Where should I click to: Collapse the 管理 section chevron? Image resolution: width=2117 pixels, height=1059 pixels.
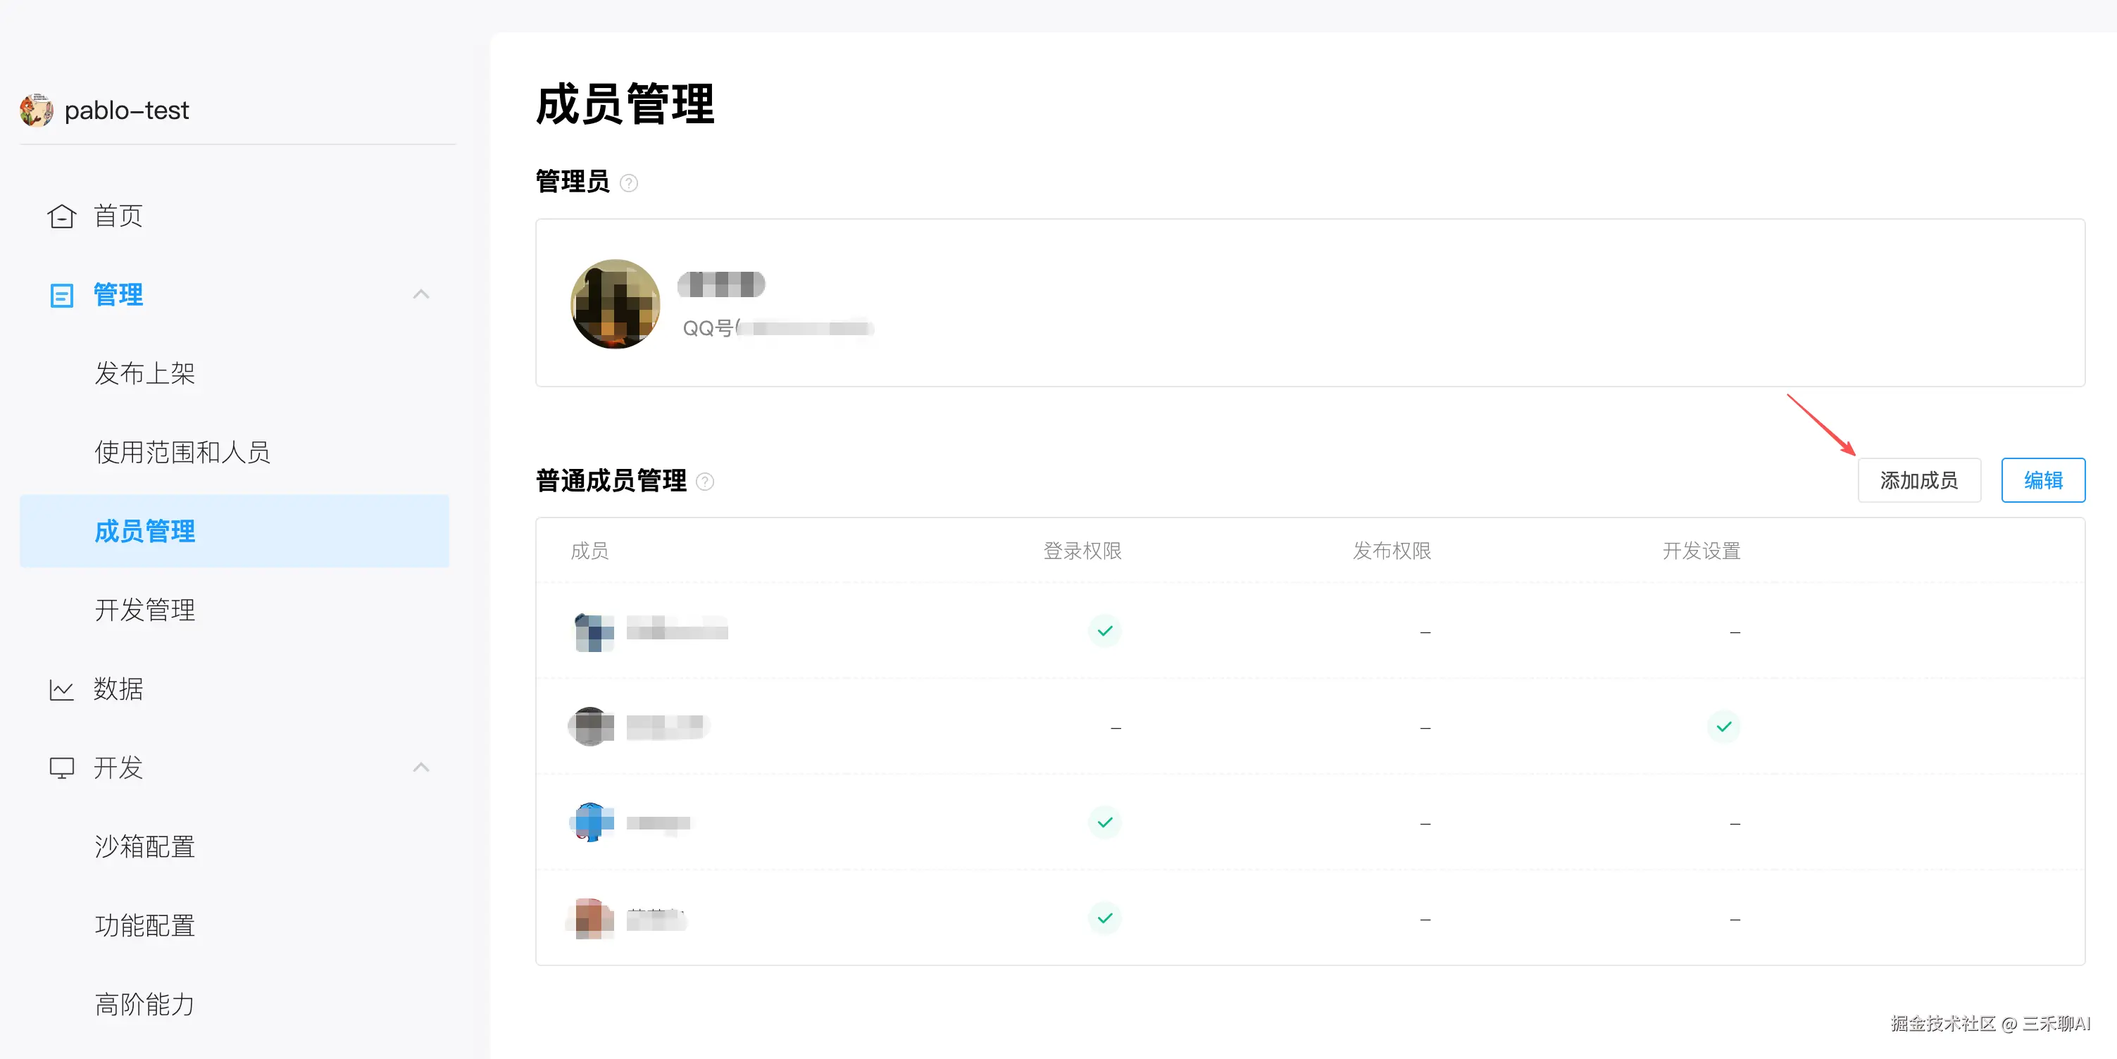point(420,295)
